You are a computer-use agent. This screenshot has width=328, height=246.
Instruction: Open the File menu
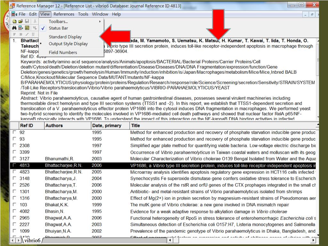pos(22,14)
